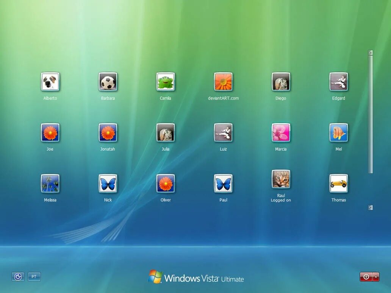The width and height of the screenshot is (391, 293).
Task: Open the Ease of Access button
Action: 18,277
